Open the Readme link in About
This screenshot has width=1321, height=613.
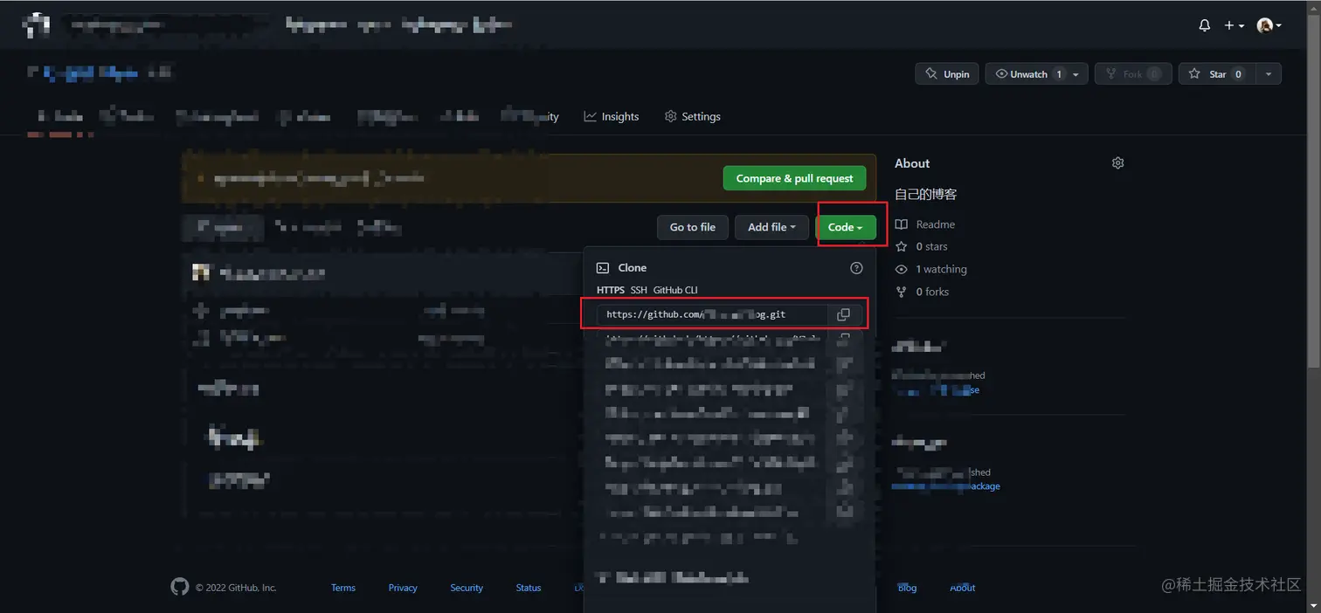point(926,224)
